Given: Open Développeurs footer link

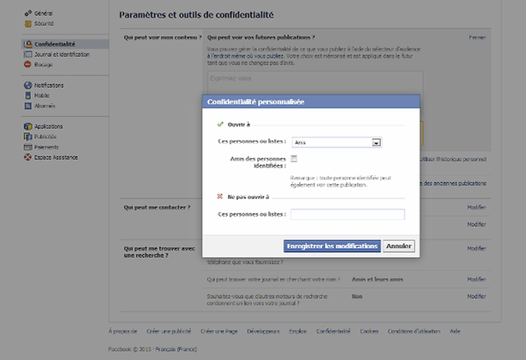Looking at the screenshot, I should 263,332.
